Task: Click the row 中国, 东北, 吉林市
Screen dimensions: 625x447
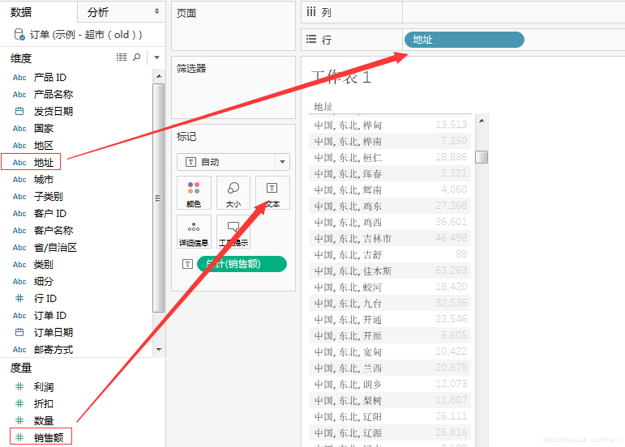Action: (390, 238)
